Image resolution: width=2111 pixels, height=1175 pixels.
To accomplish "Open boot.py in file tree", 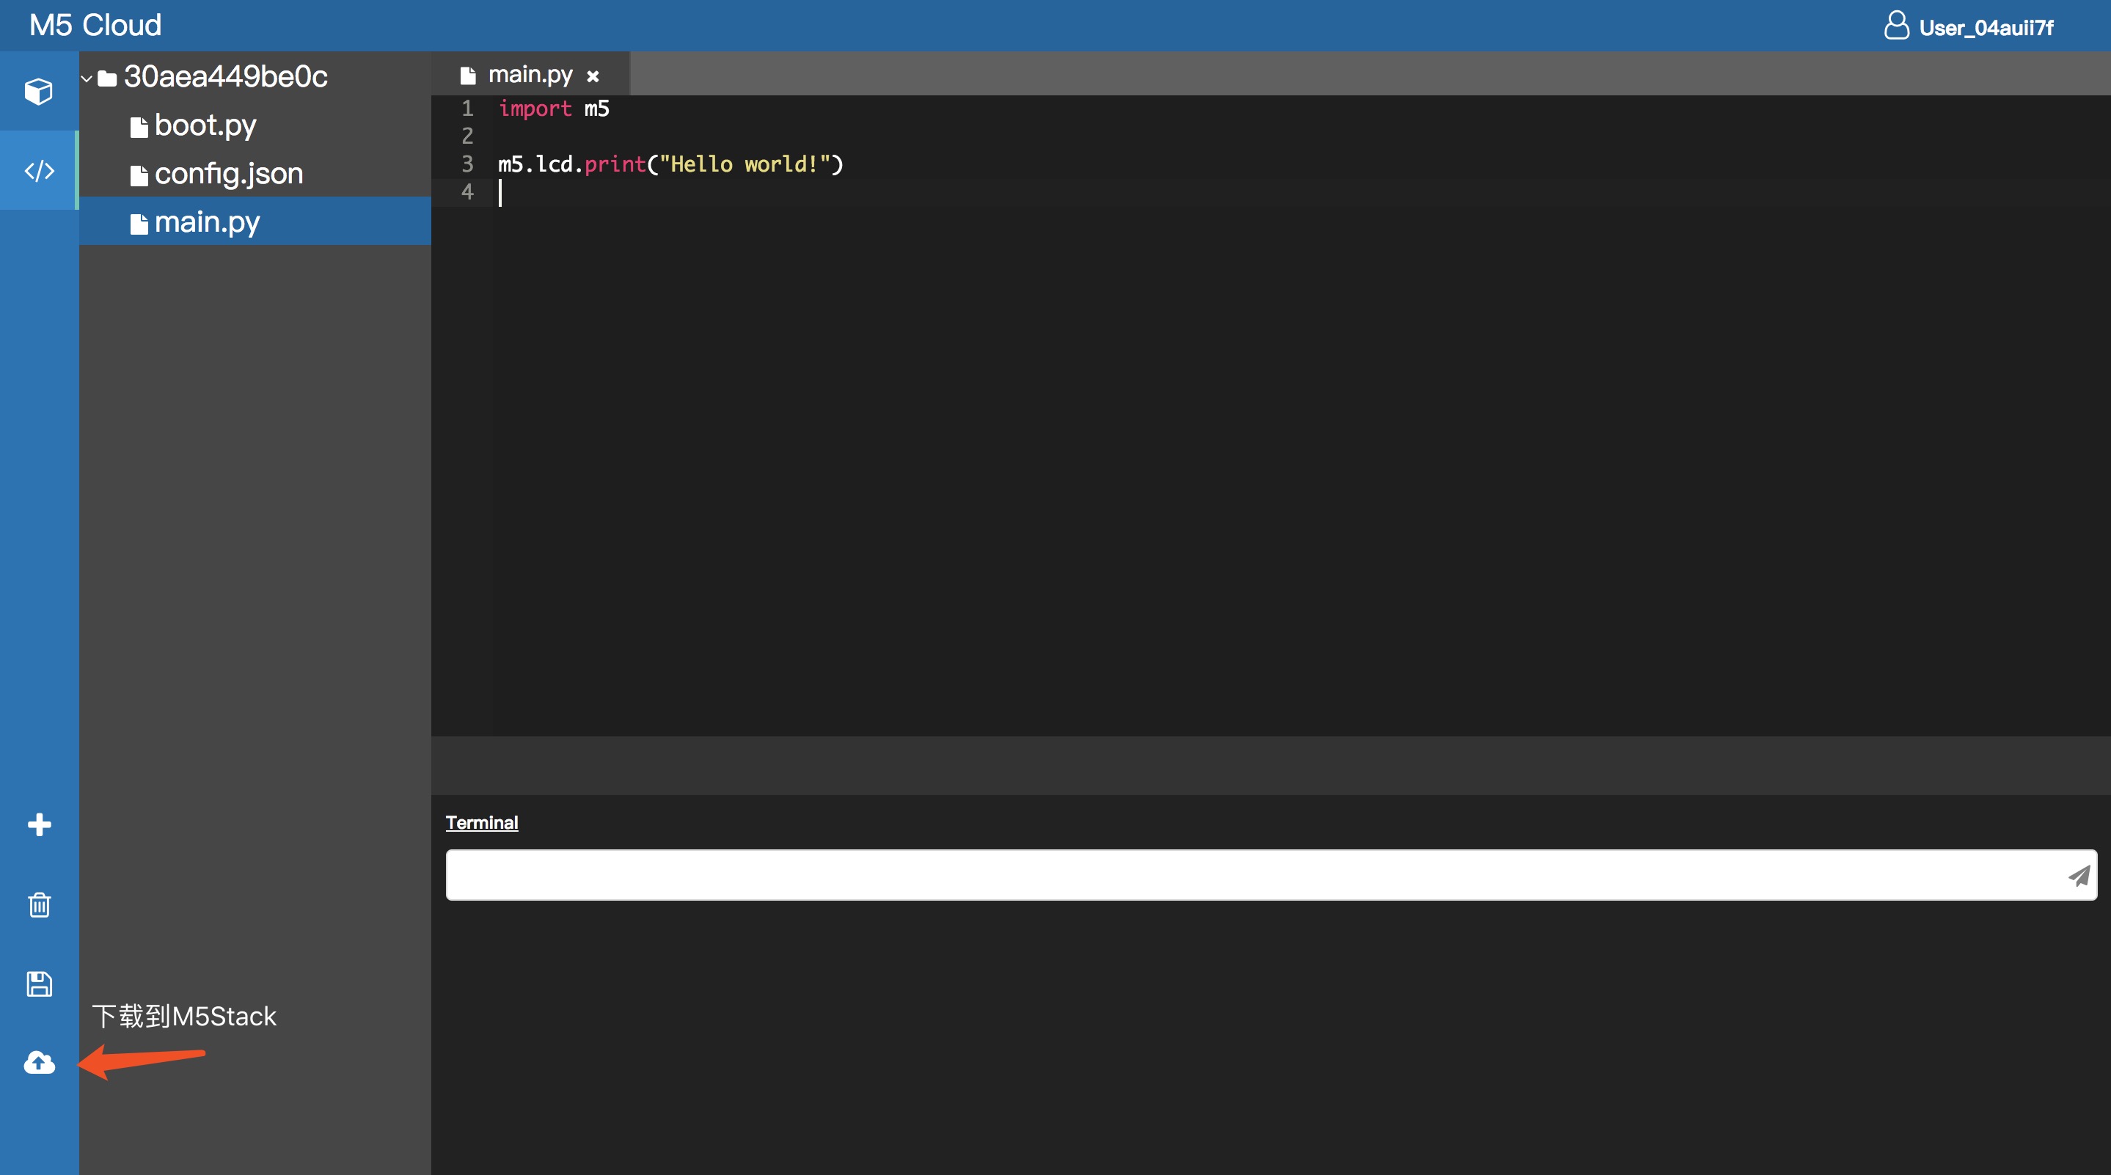I will [x=205, y=125].
